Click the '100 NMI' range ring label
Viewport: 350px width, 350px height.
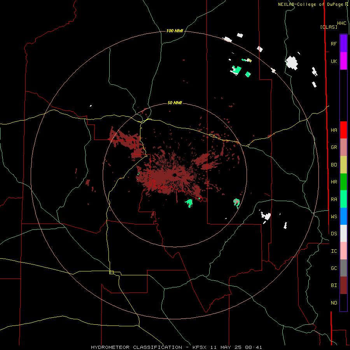(x=175, y=31)
